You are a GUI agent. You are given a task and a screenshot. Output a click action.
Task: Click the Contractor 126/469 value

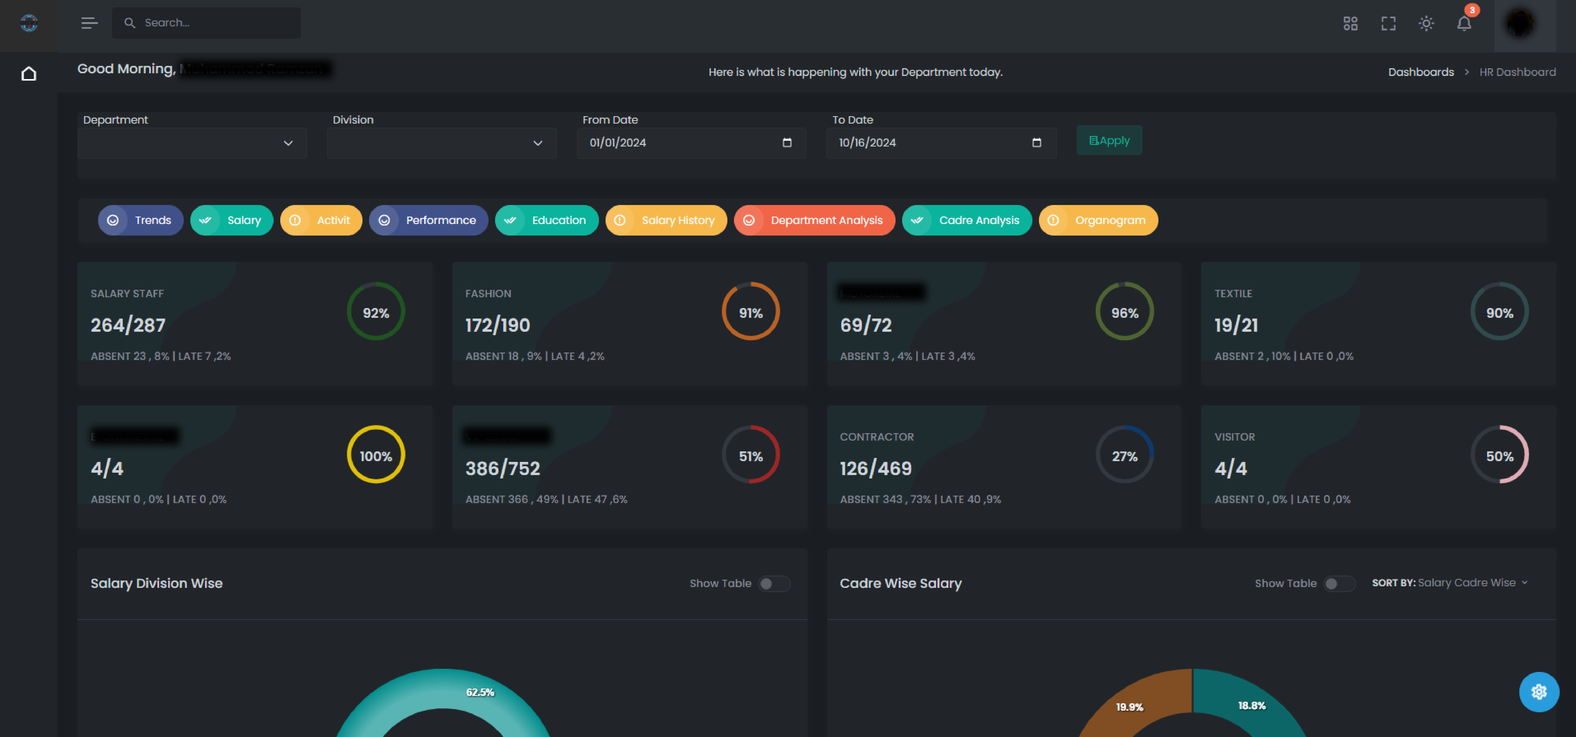pyautogui.click(x=876, y=468)
